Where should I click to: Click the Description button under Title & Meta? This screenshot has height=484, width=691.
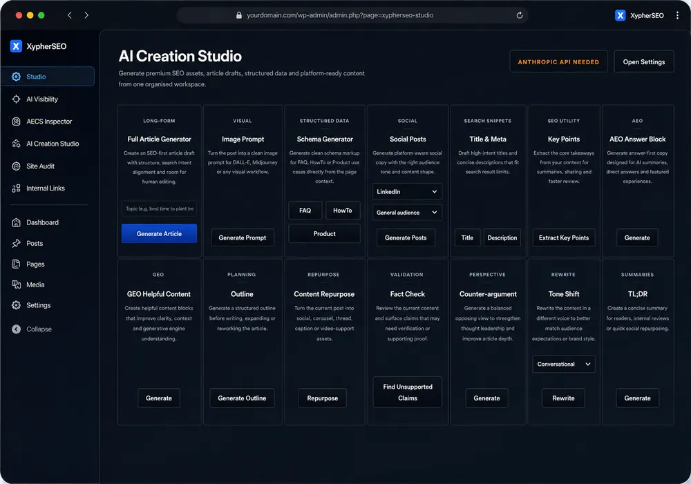click(502, 238)
